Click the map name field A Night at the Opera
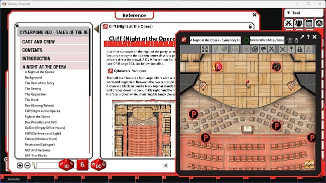The width and height of the screenshot is (326, 183). pos(215,40)
